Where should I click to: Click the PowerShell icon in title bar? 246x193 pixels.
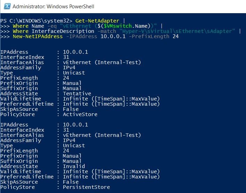tap(7, 6)
